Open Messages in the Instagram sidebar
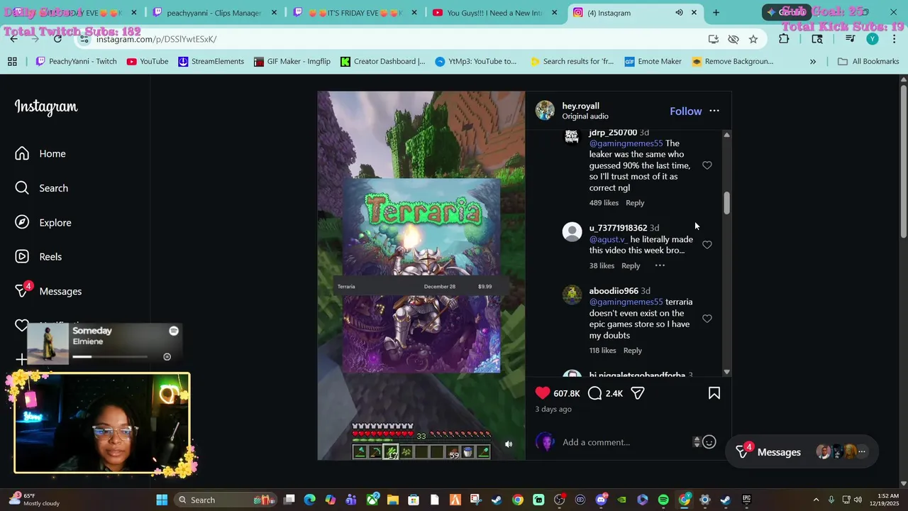This screenshot has width=908, height=511. (x=48, y=291)
